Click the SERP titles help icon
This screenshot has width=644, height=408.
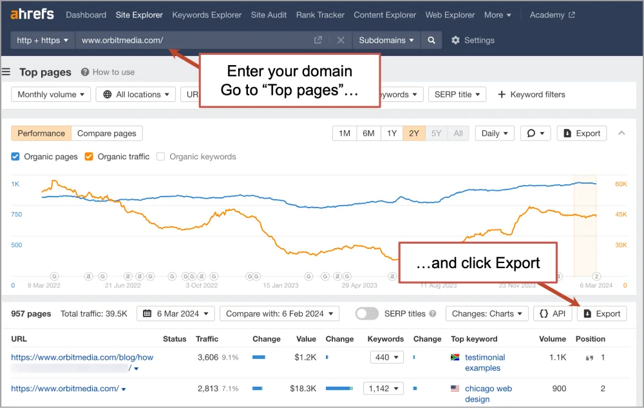pos(433,313)
